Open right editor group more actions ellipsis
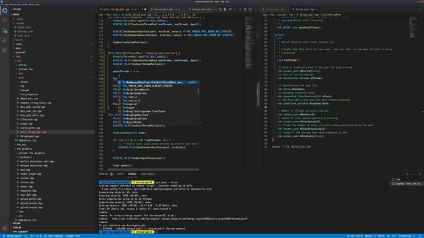 (x=419, y=9)
